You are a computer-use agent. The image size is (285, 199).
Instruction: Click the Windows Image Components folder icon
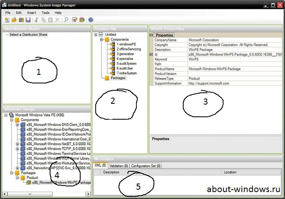pyautogui.click(x=17, y=120)
